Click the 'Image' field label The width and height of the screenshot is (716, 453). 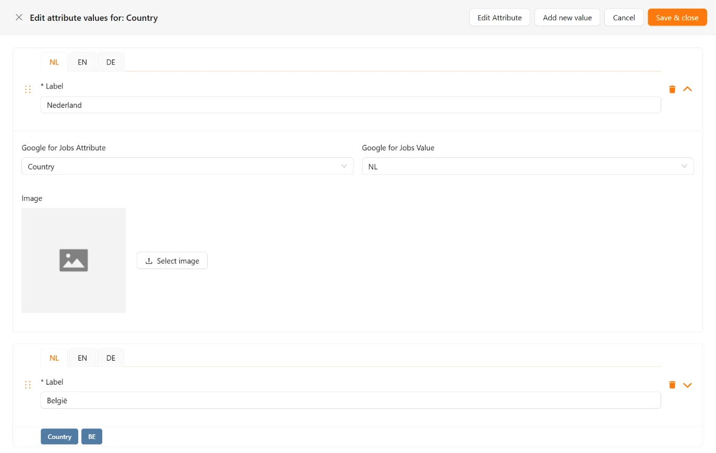32,198
